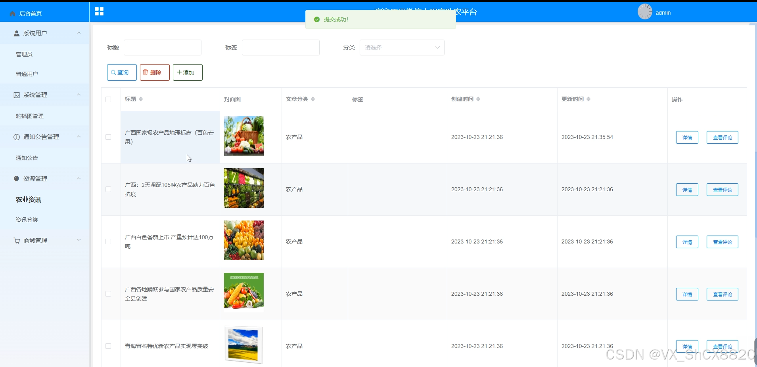The height and width of the screenshot is (367, 757).
Task: Select the checkbox for 2天调配105吨农产品 row
Action: point(108,189)
